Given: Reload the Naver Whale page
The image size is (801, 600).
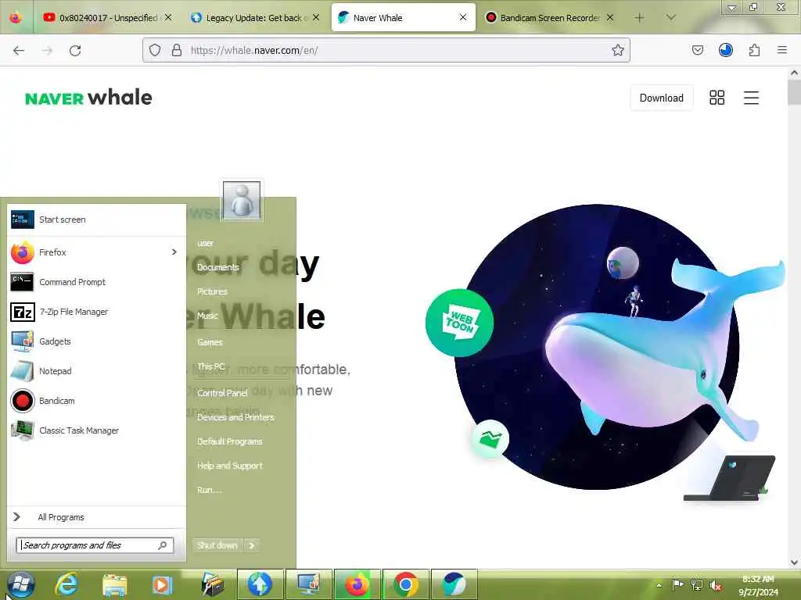Looking at the screenshot, I should pyautogui.click(x=75, y=51).
